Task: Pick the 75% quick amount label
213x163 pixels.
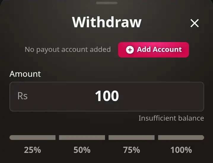Action: coord(131,150)
